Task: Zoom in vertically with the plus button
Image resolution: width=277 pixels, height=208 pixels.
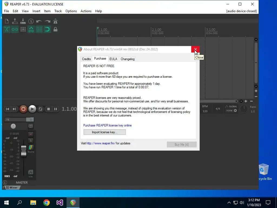Action: 256,91
